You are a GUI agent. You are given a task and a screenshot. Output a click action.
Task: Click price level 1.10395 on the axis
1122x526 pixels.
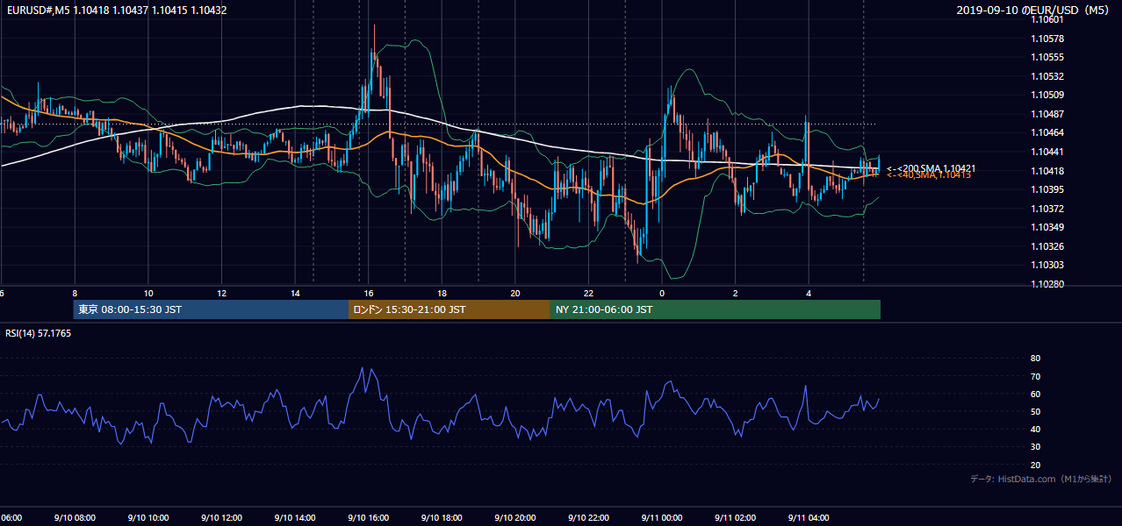1046,190
